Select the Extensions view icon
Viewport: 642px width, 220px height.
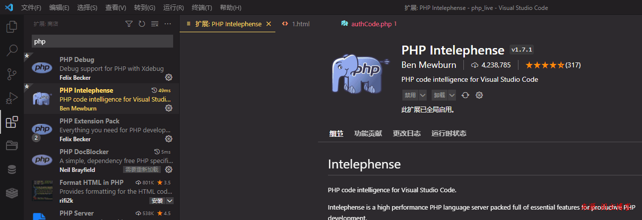(x=11, y=122)
